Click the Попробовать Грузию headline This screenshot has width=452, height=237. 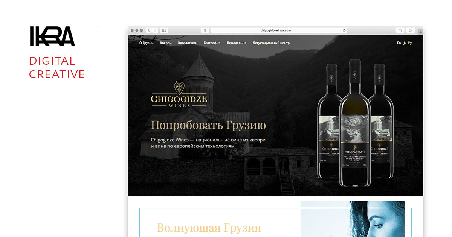208,125
